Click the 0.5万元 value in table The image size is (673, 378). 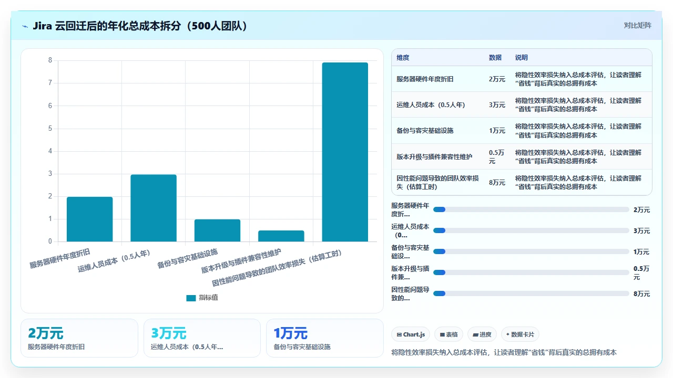tap(496, 156)
